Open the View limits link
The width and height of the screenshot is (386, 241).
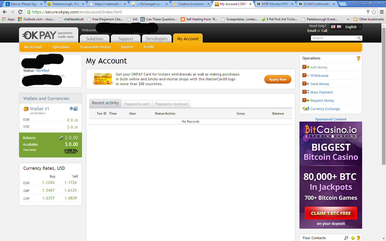(29, 150)
